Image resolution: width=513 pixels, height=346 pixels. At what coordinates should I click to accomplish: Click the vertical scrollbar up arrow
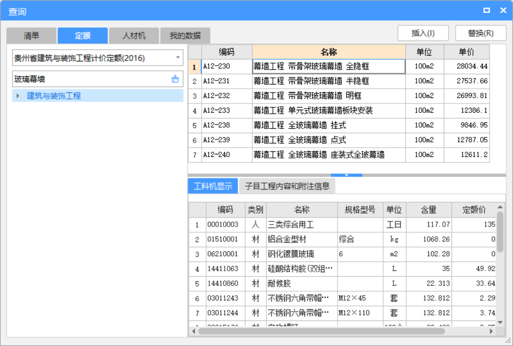pyautogui.click(x=500, y=207)
